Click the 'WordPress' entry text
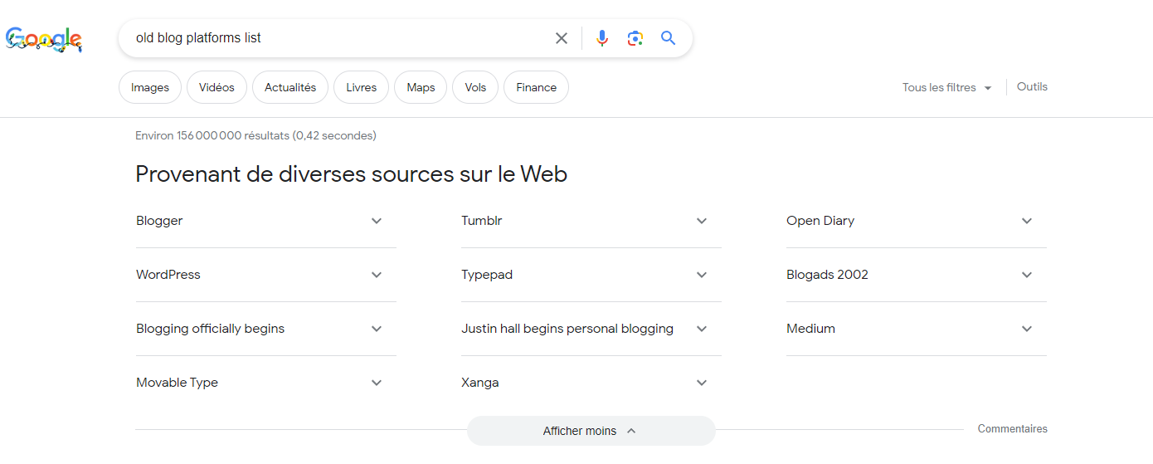 [168, 275]
